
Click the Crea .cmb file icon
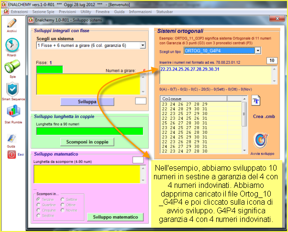point(256,102)
